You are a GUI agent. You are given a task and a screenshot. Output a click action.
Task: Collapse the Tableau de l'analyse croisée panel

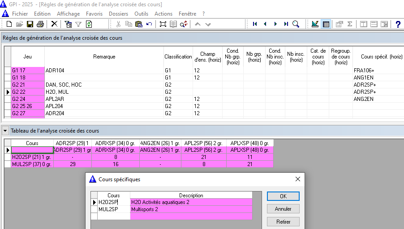click(x=5, y=131)
